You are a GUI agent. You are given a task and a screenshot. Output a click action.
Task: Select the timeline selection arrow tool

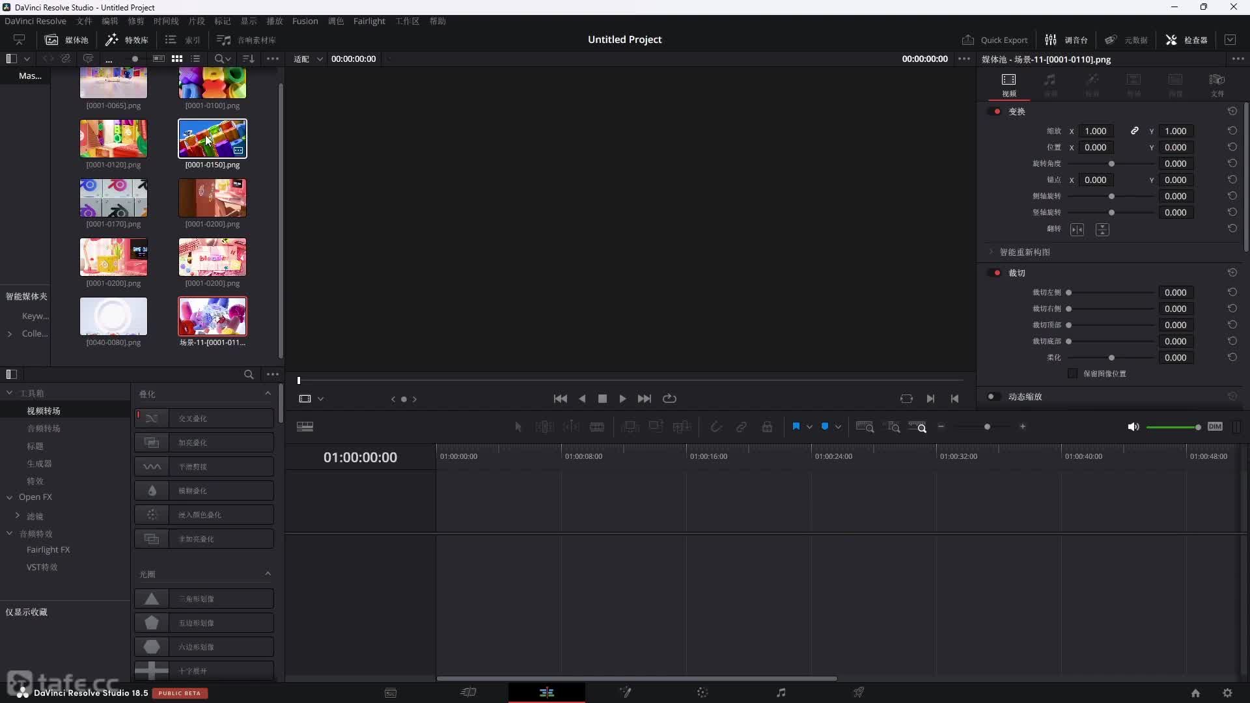(518, 427)
